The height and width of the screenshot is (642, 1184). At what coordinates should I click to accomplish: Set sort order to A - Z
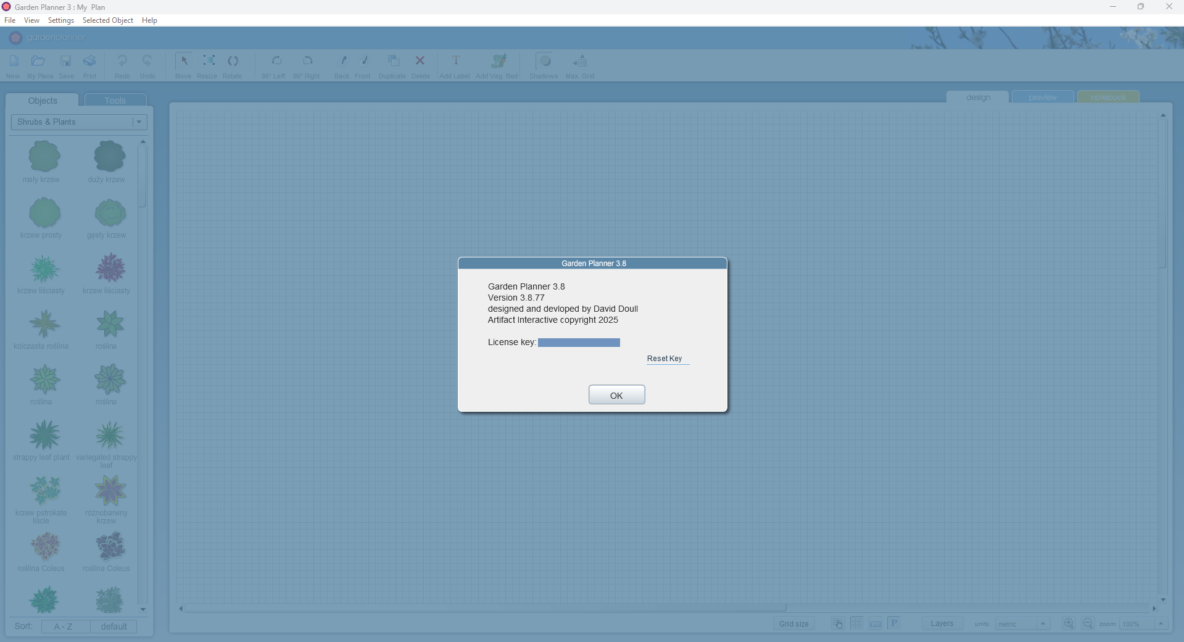tap(66, 627)
